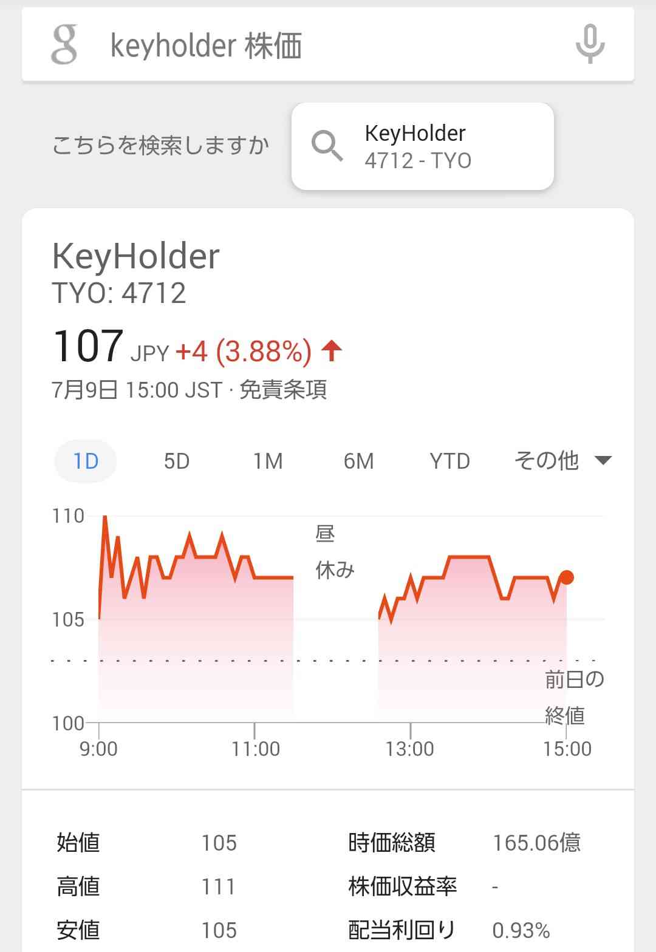Click the red endpoint dot on chart

click(x=566, y=577)
